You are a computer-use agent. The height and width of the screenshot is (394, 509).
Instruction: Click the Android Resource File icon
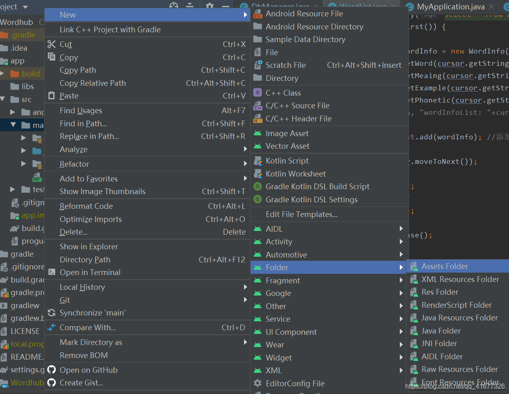click(x=258, y=14)
